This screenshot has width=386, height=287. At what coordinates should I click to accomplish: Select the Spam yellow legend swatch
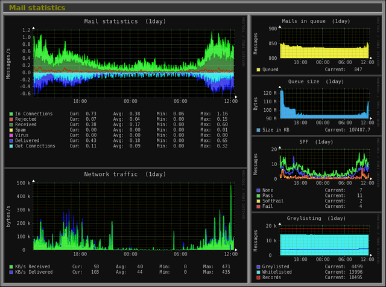(x=11, y=130)
